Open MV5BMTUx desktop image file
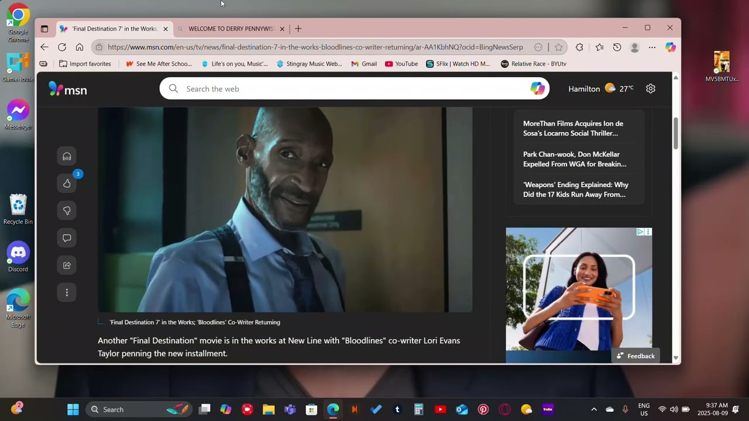Screen dimensions: 749x421 721,66
